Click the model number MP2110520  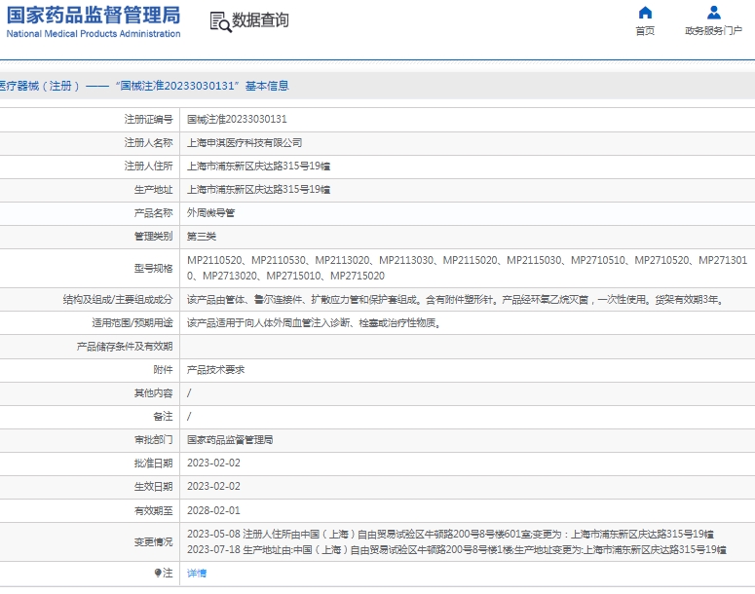(x=214, y=260)
